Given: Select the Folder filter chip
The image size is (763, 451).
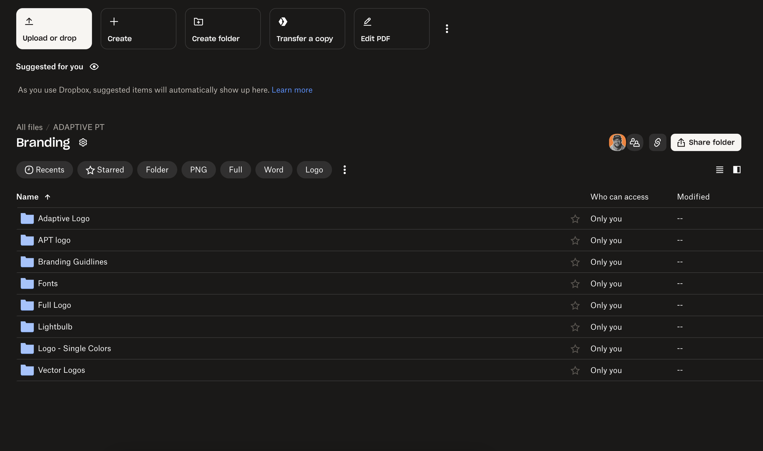Looking at the screenshot, I should click(x=157, y=170).
